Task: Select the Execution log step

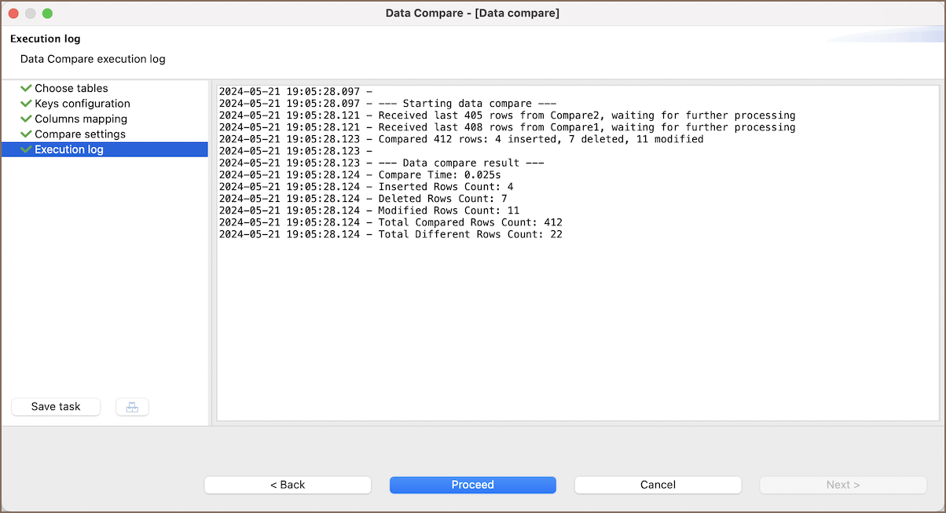Action: point(69,149)
